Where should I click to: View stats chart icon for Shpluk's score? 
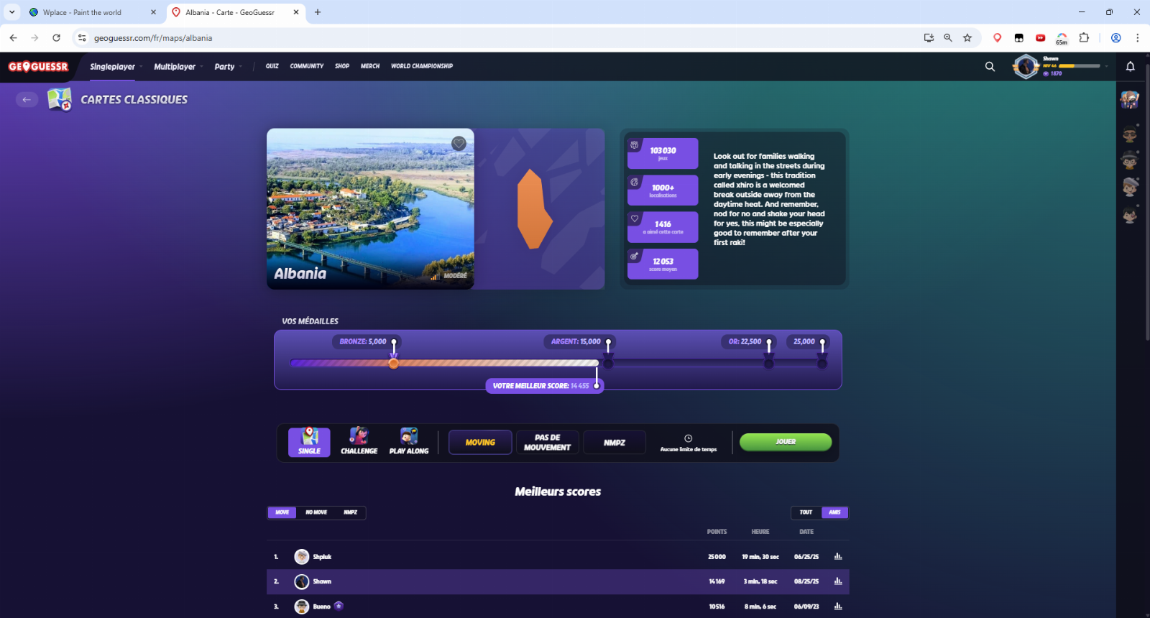(x=837, y=557)
